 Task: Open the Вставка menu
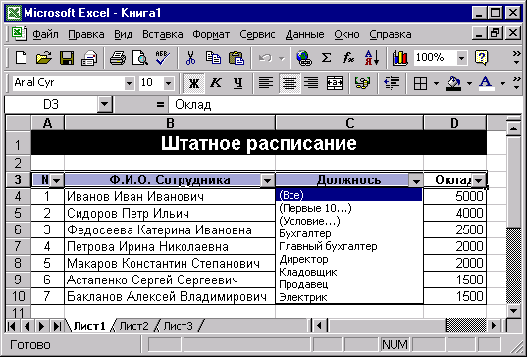(162, 34)
